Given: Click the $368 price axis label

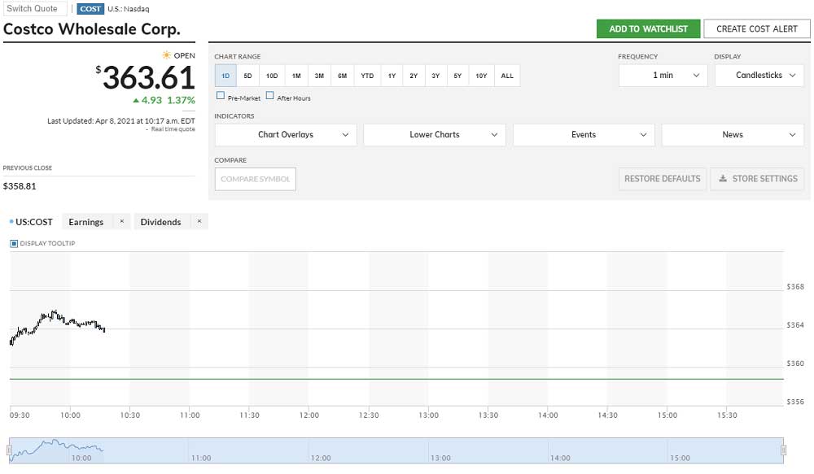Looking at the screenshot, I should pyautogui.click(x=795, y=287).
